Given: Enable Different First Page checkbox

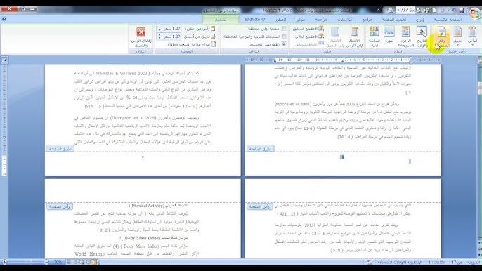Looking at the screenshot, I should click(x=284, y=29).
